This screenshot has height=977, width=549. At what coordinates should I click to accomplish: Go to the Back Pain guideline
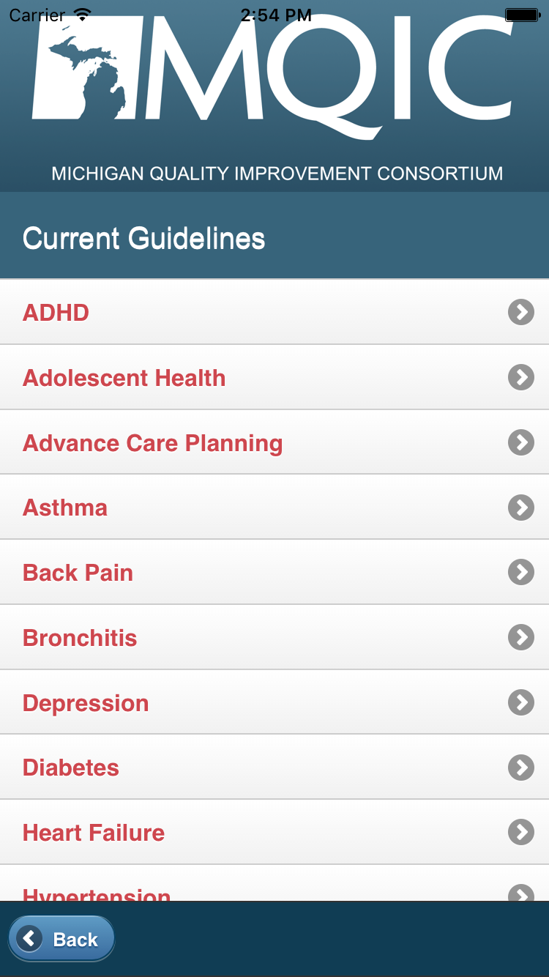(78, 573)
